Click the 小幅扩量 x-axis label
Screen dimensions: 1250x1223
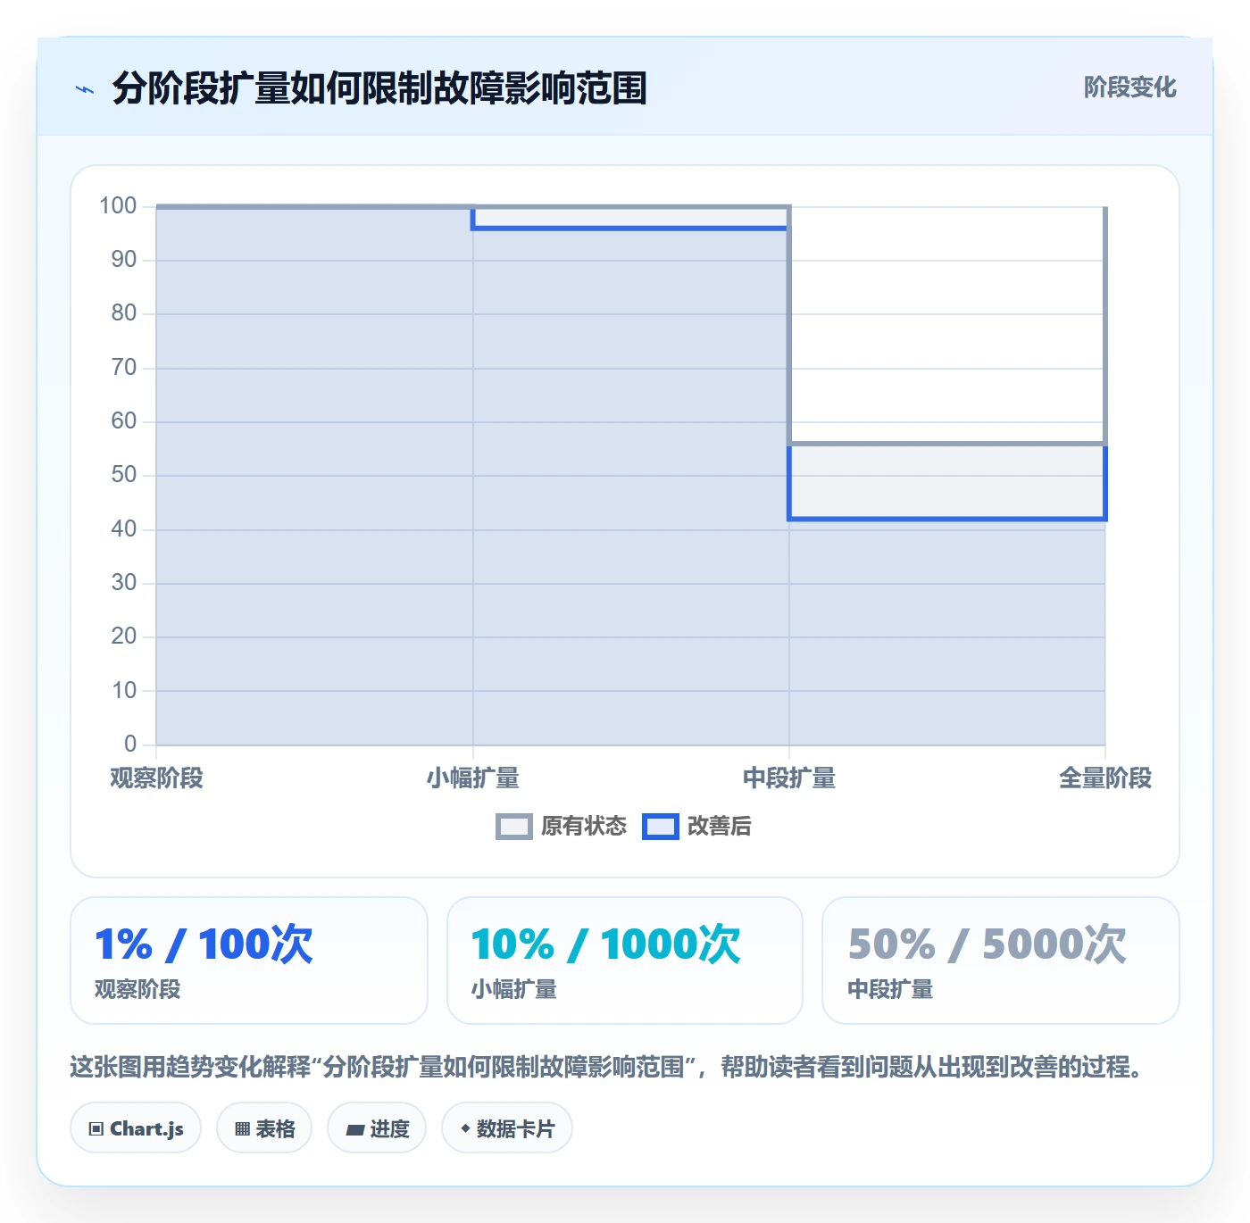click(473, 778)
